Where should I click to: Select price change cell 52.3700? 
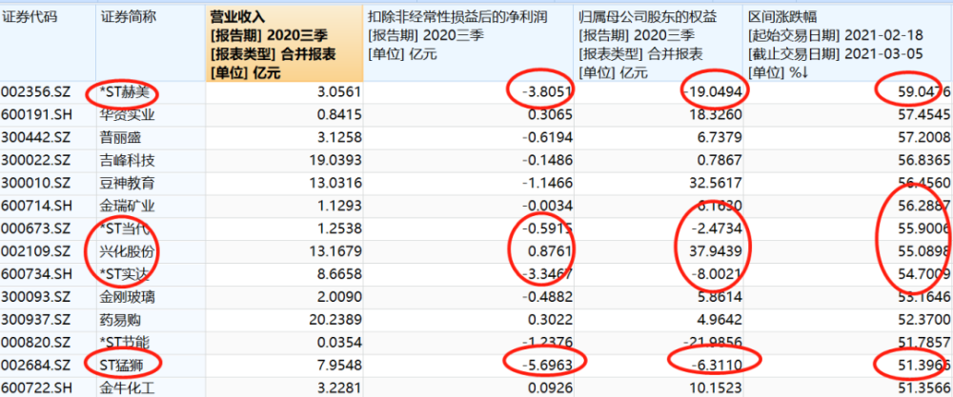click(x=925, y=320)
